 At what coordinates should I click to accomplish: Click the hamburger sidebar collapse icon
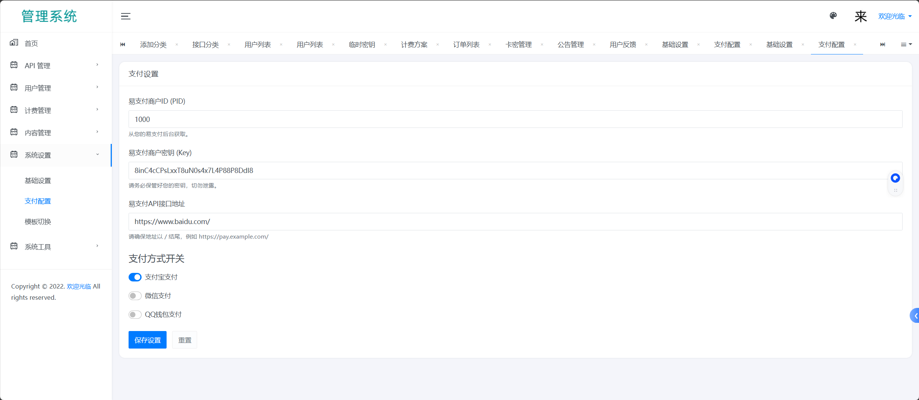tap(126, 16)
